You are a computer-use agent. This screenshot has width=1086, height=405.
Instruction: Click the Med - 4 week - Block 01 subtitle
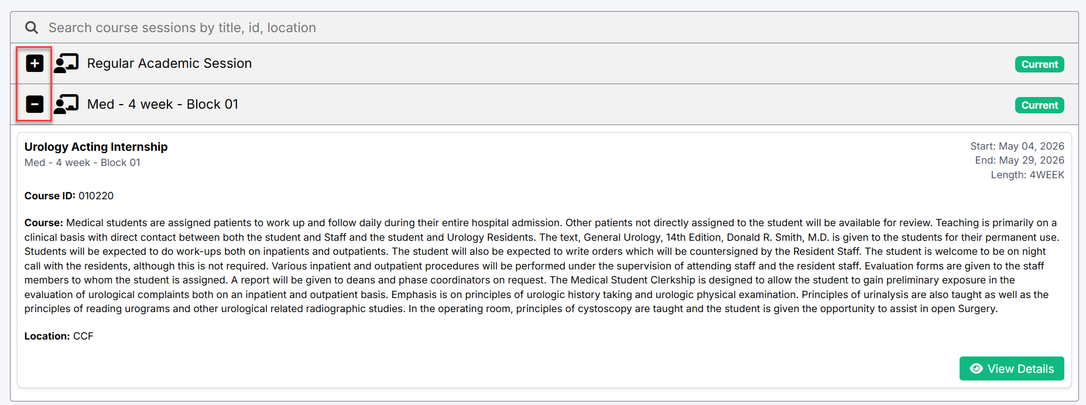[83, 162]
